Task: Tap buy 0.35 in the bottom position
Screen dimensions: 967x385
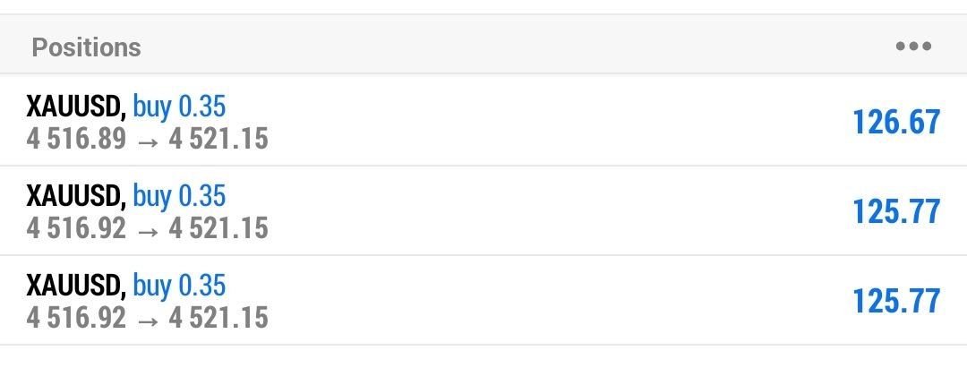Action: pos(179,286)
